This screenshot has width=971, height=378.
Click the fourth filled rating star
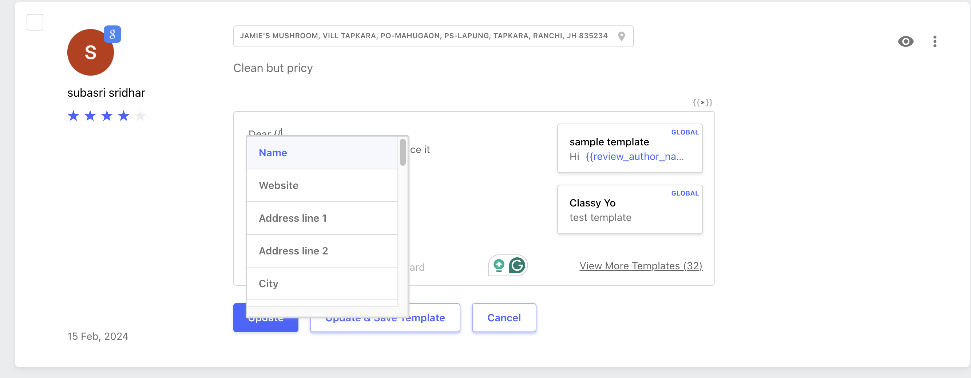pos(124,116)
